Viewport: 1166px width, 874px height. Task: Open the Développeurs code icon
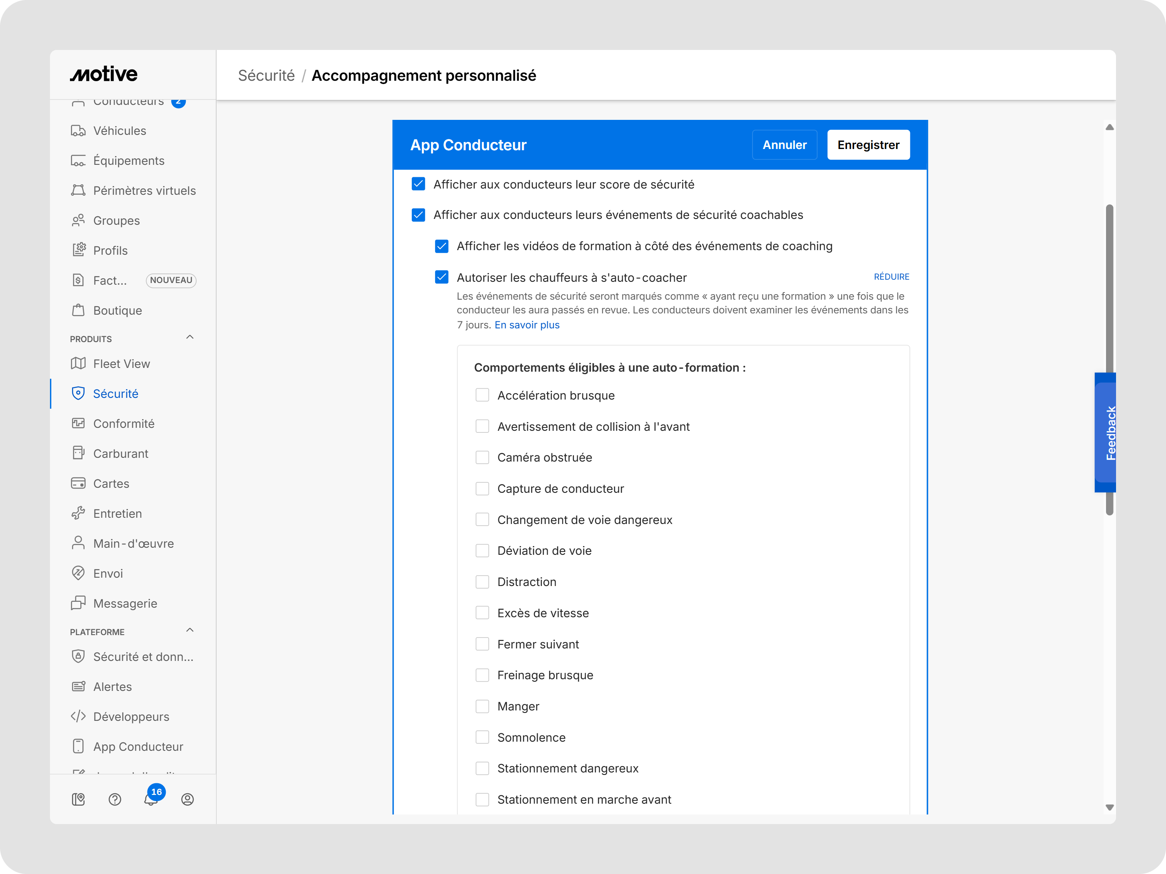click(79, 717)
